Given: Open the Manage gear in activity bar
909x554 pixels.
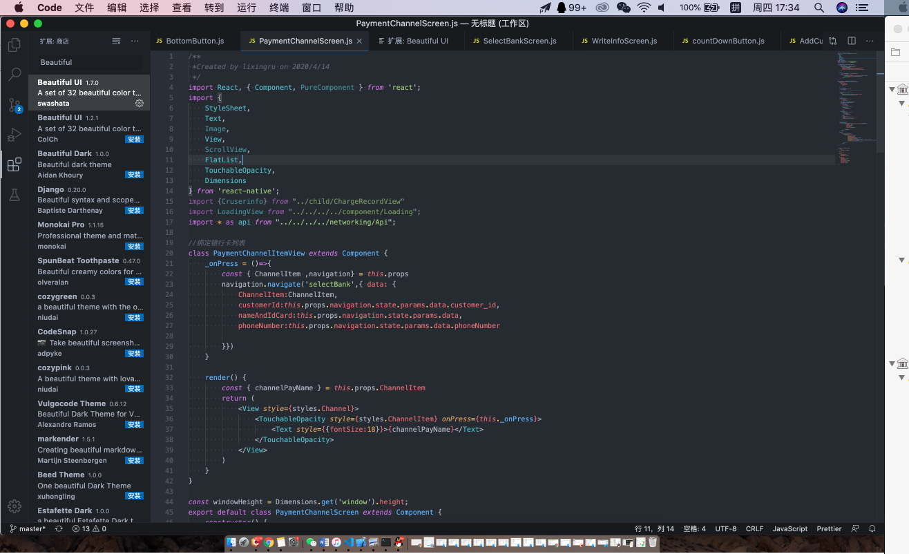Looking at the screenshot, I should click(14, 506).
